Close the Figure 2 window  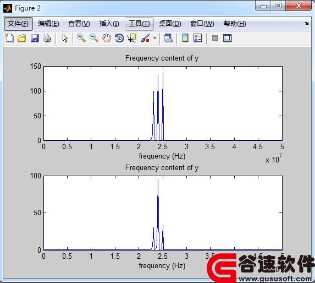[x=299, y=6]
